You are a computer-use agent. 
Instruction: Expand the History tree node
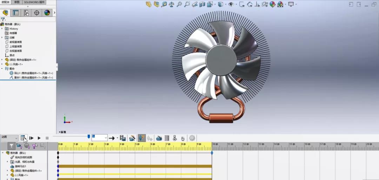click(2, 29)
